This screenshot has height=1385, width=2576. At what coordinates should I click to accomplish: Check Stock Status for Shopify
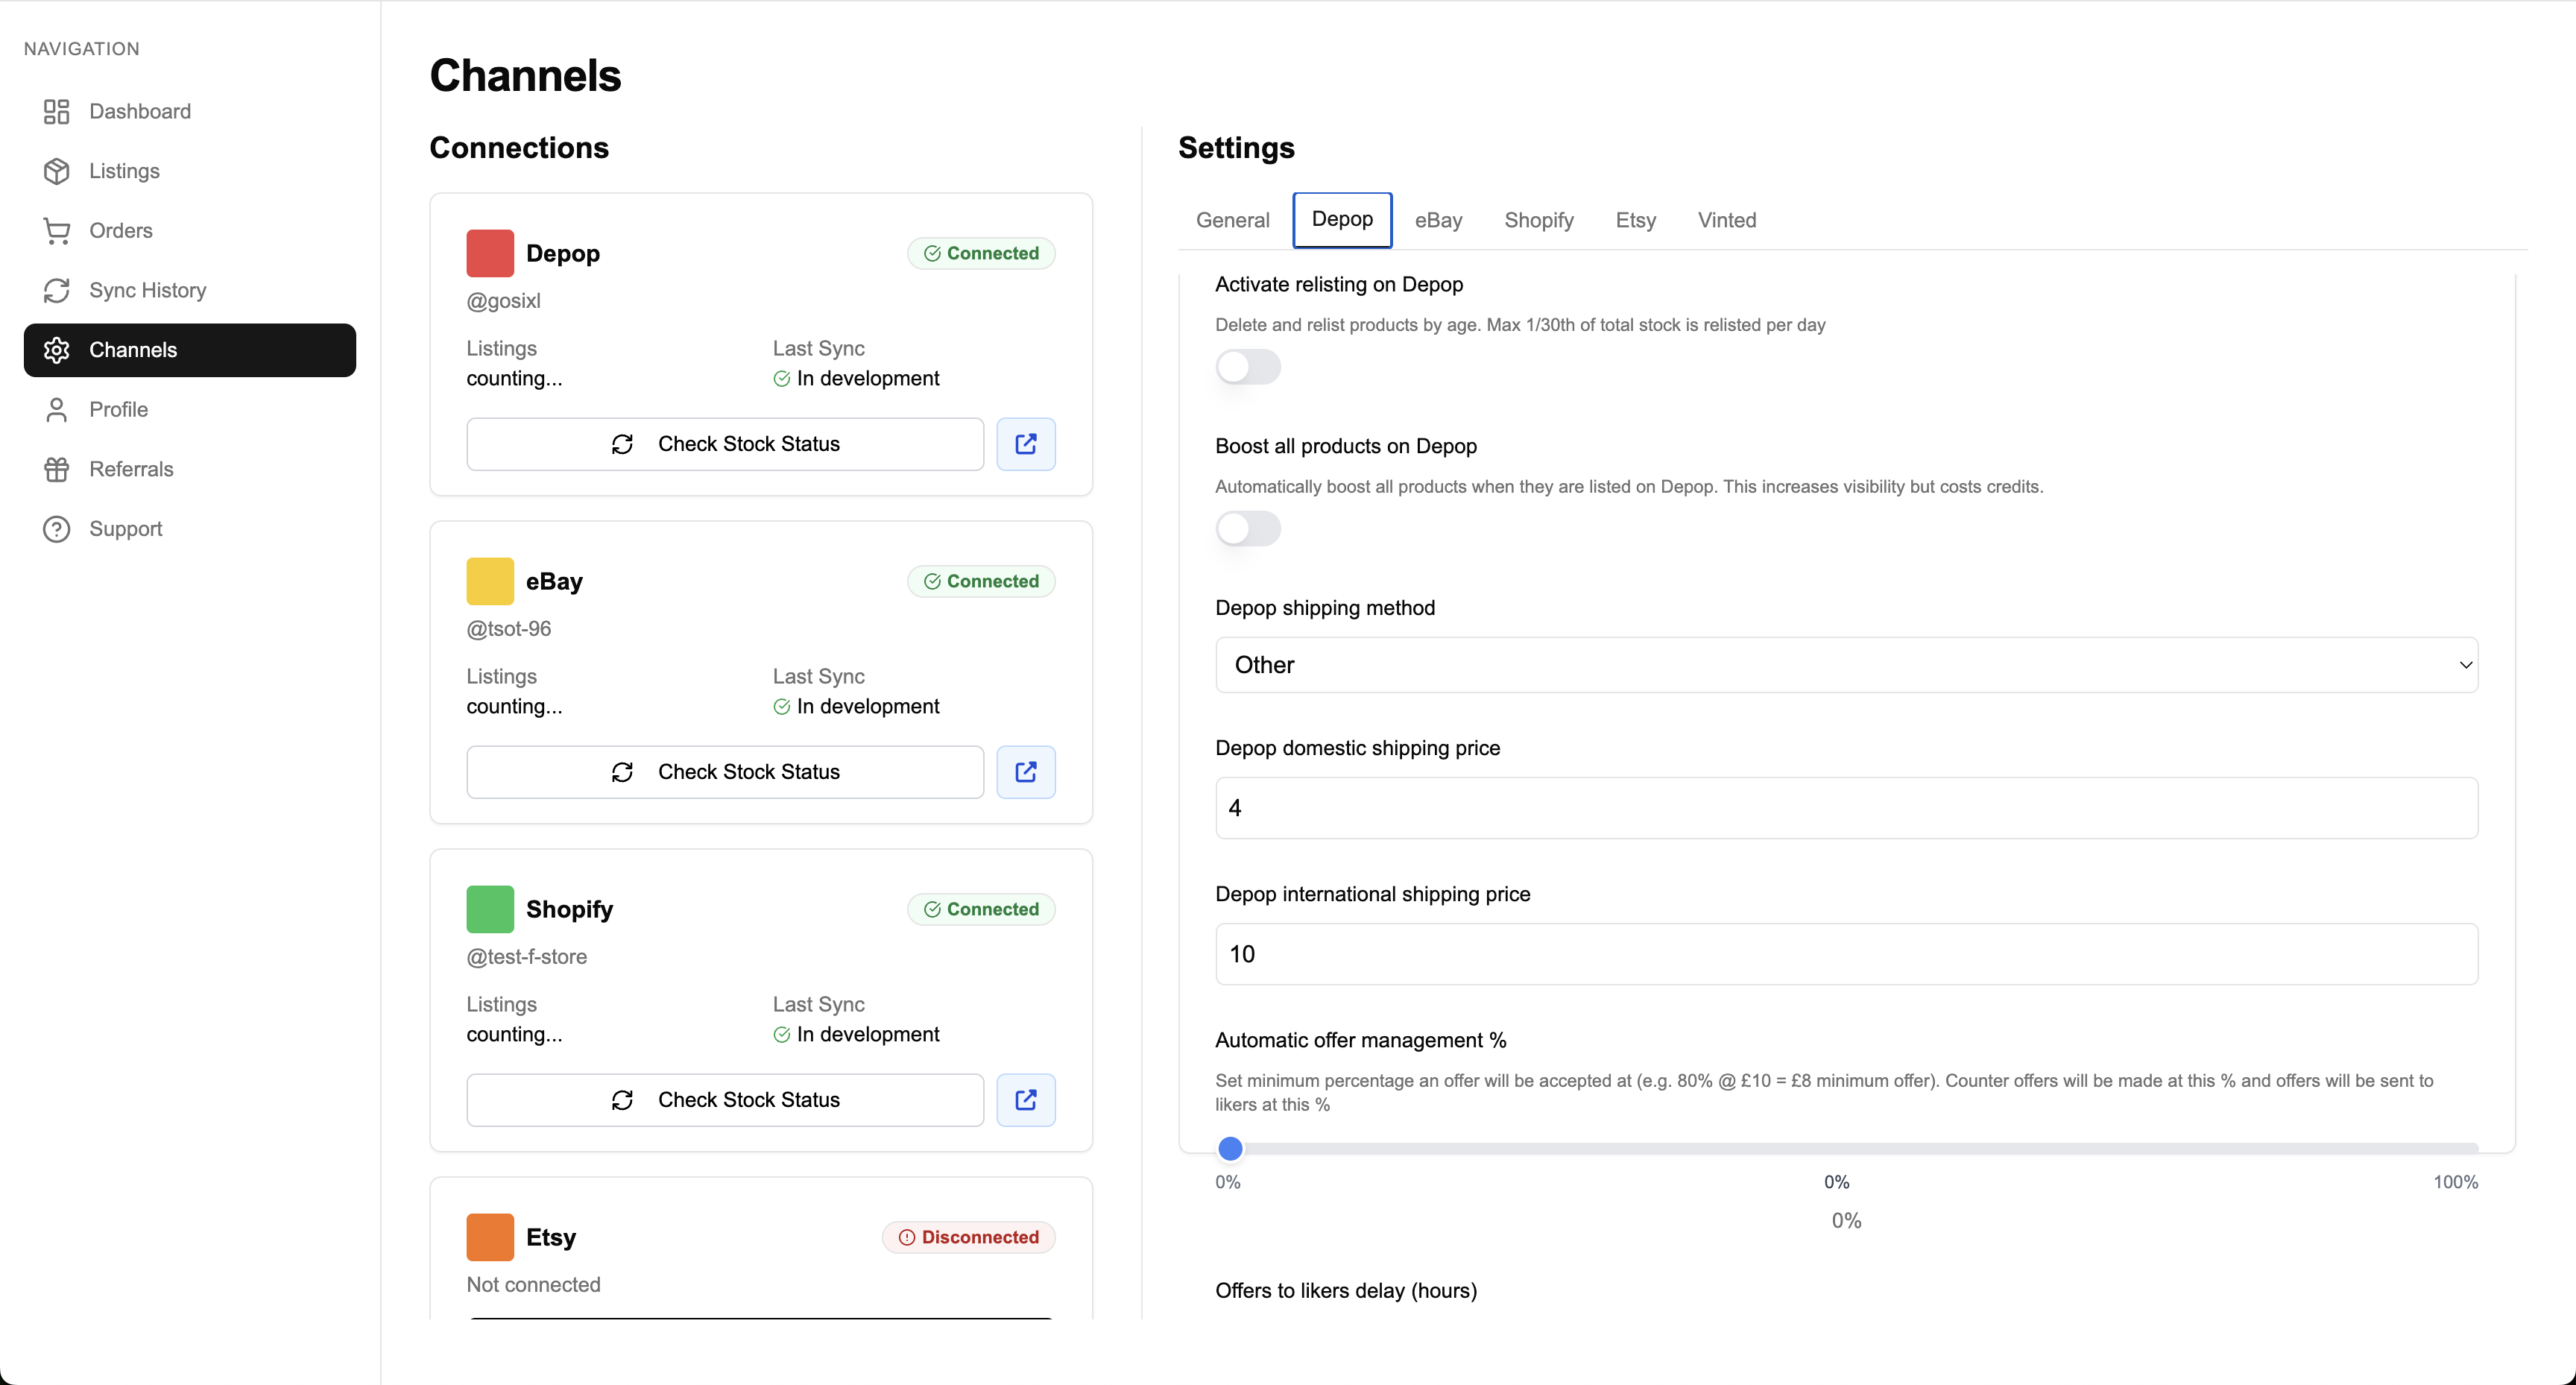725,1100
